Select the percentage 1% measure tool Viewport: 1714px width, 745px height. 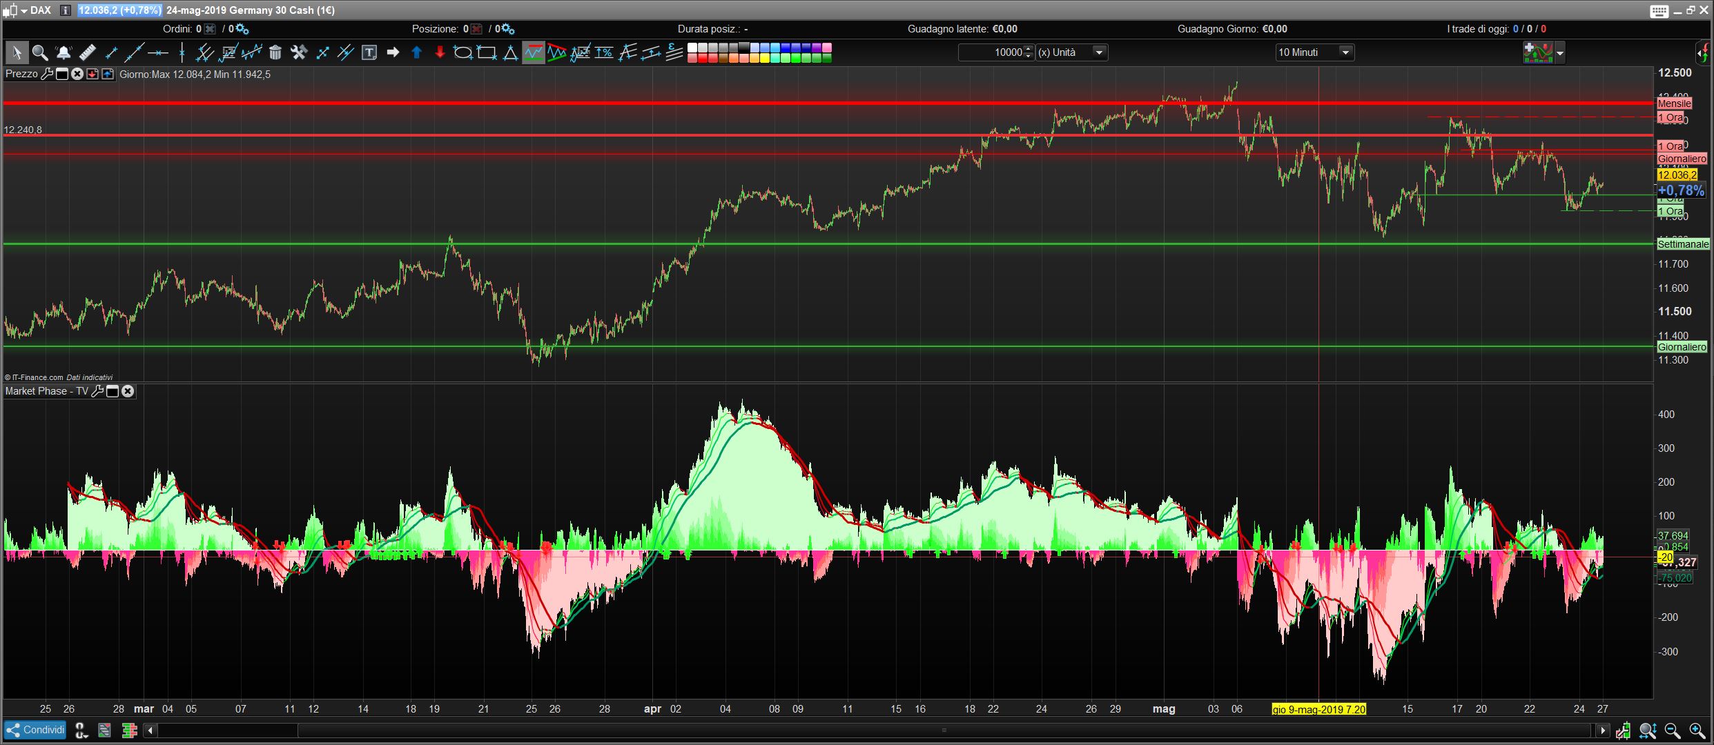point(604,52)
